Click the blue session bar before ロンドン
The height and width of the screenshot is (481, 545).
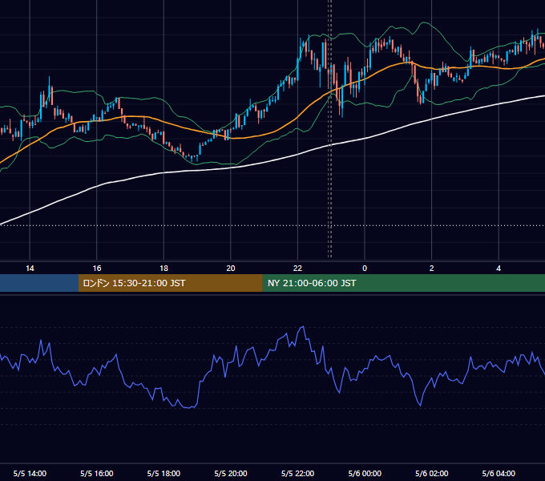coord(39,283)
